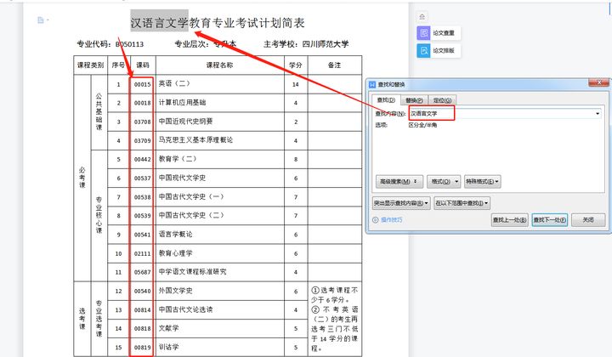Click the 课程名称 header cell
The height and width of the screenshot is (357, 612).
coord(220,65)
